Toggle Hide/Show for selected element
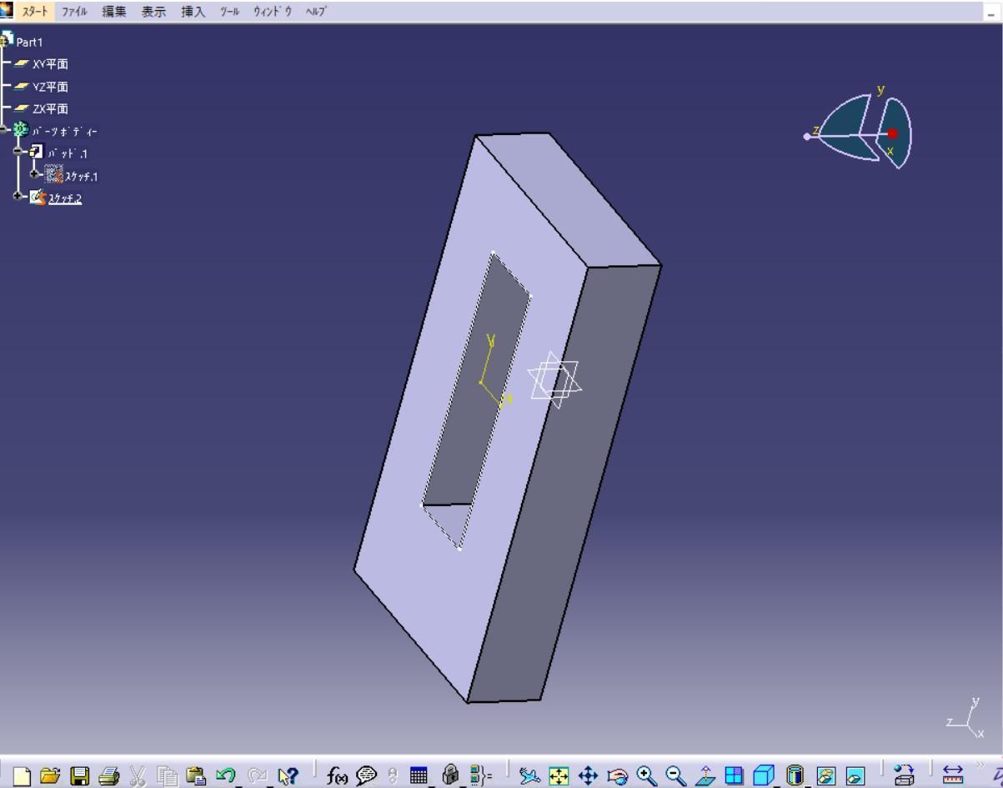Image resolution: width=1003 pixels, height=788 pixels. coord(825,776)
